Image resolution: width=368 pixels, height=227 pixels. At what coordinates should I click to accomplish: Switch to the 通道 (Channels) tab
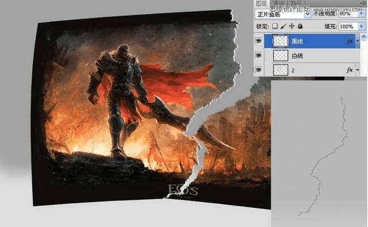pos(279,3)
